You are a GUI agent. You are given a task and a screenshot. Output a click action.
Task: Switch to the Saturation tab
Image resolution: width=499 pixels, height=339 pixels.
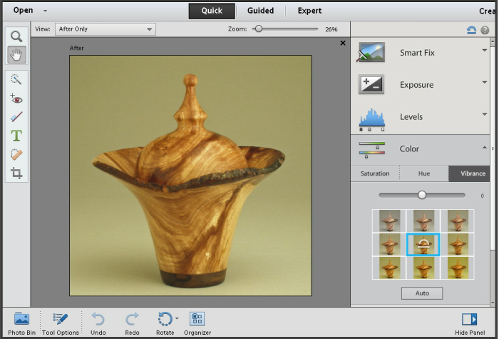(x=375, y=173)
